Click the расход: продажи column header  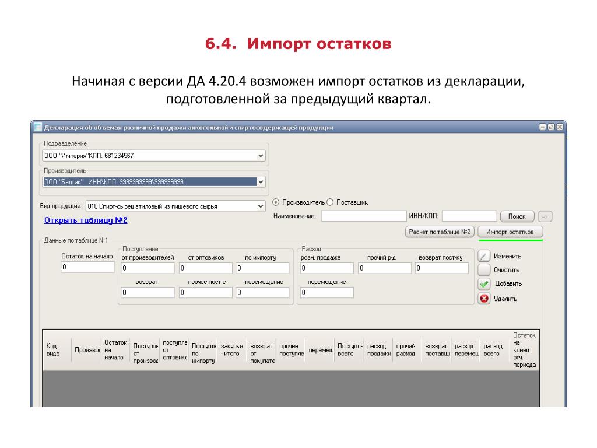coord(378,350)
